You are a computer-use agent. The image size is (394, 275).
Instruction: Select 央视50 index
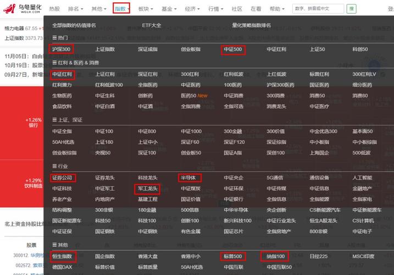pos(103,153)
